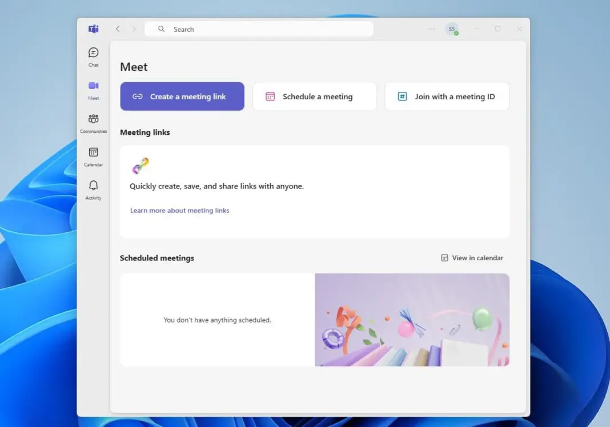Check Activity notifications
This screenshot has height=427, width=610.
pos(93,188)
